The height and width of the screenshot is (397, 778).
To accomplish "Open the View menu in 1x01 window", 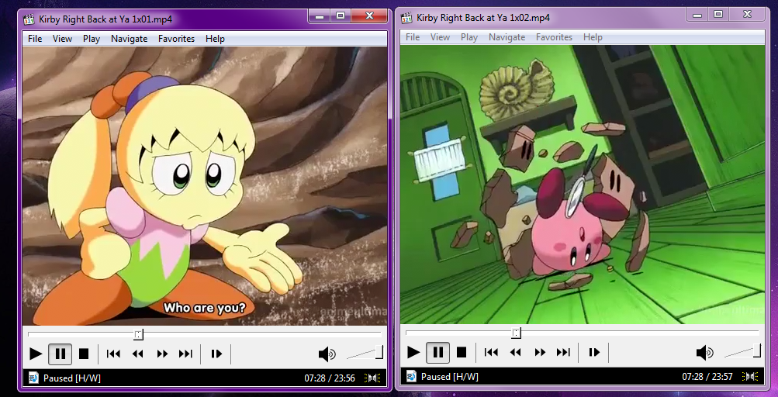I will pyautogui.click(x=63, y=39).
